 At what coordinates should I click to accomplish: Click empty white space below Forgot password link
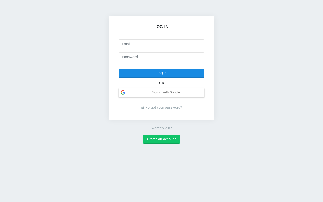(x=161, y=115)
